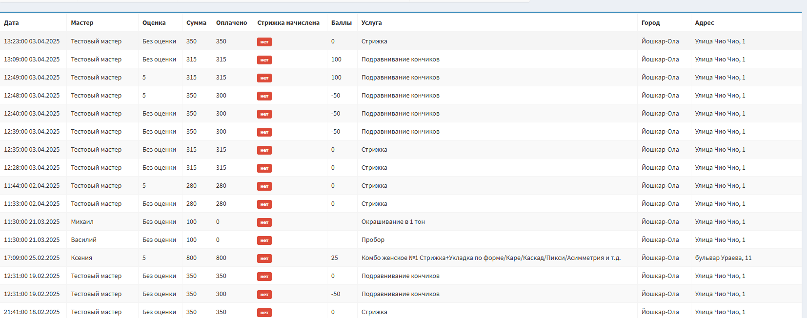Click the "Сумма" column header
The height and width of the screenshot is (318, 807).
pyautogui.click(x=196, y=23)
